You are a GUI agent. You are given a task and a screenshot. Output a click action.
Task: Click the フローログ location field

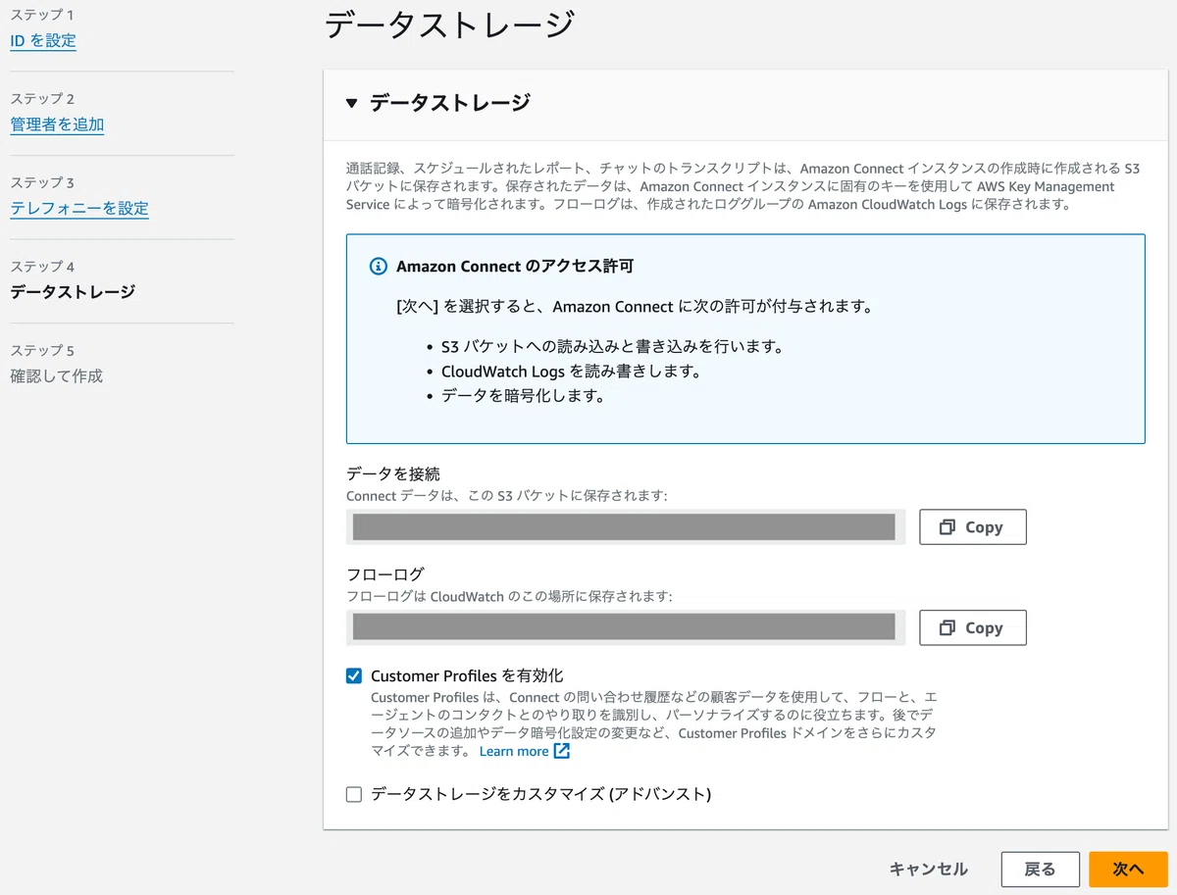624,627
